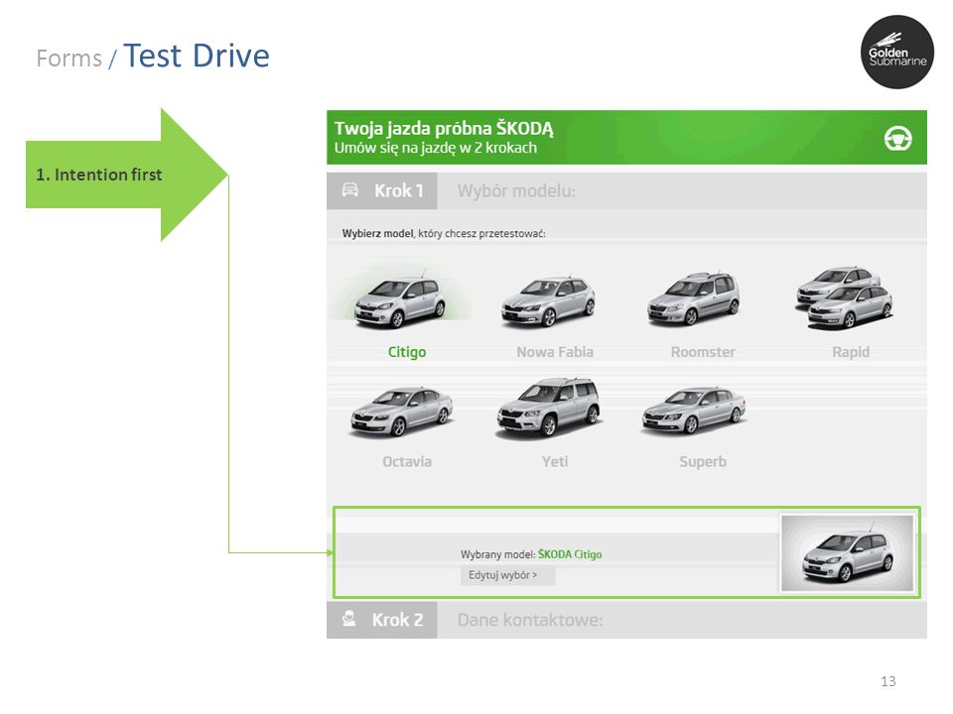953x714 pixels.
Task: Click the steering wheel icon in header
Action: (897, 139)
